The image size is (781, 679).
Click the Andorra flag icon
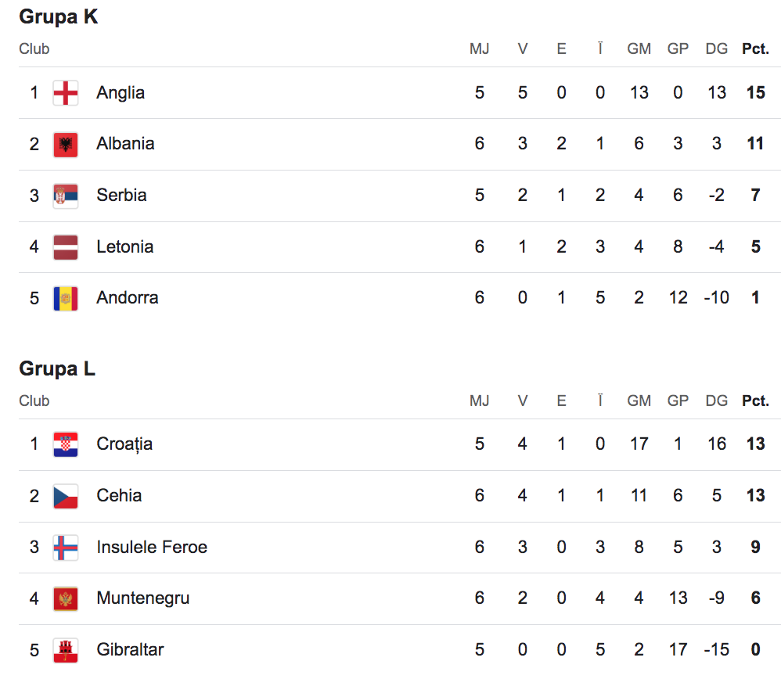[x=66, y=298]
